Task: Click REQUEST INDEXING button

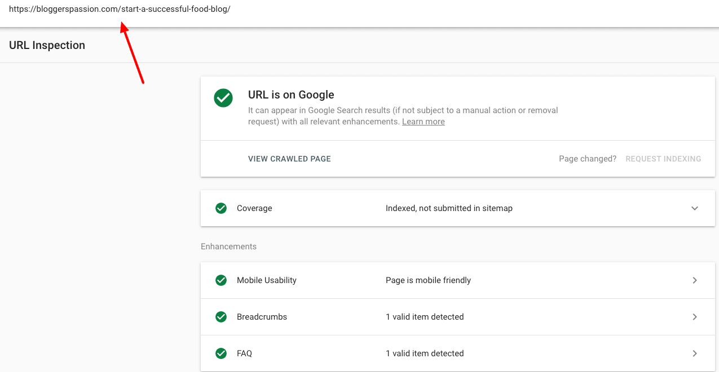Action: click(x=663, y=159)
